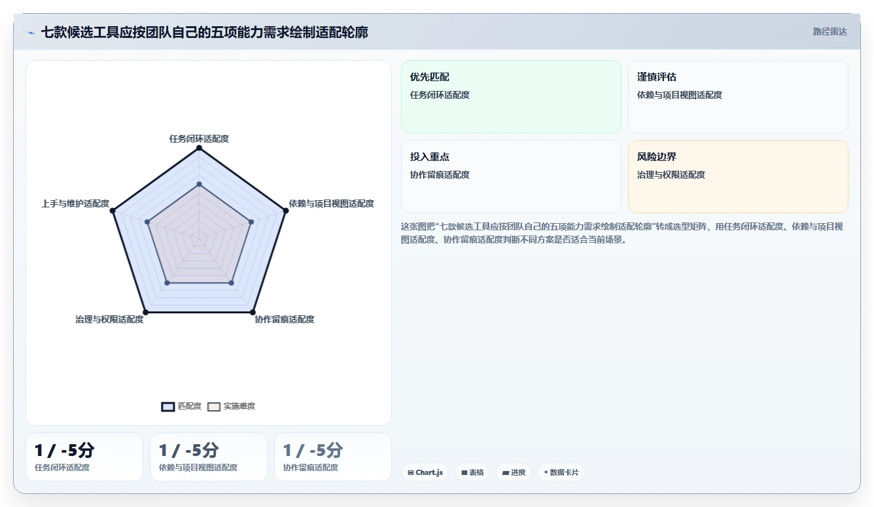The image size is (874, 507).
Task: Click 任务闭环适配度 text in 优先匹配 card
Action: [x=440, y=95]
